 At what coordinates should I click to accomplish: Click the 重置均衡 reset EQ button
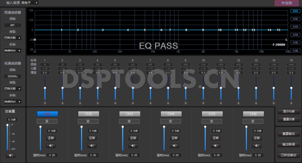(x=288, y=119)
